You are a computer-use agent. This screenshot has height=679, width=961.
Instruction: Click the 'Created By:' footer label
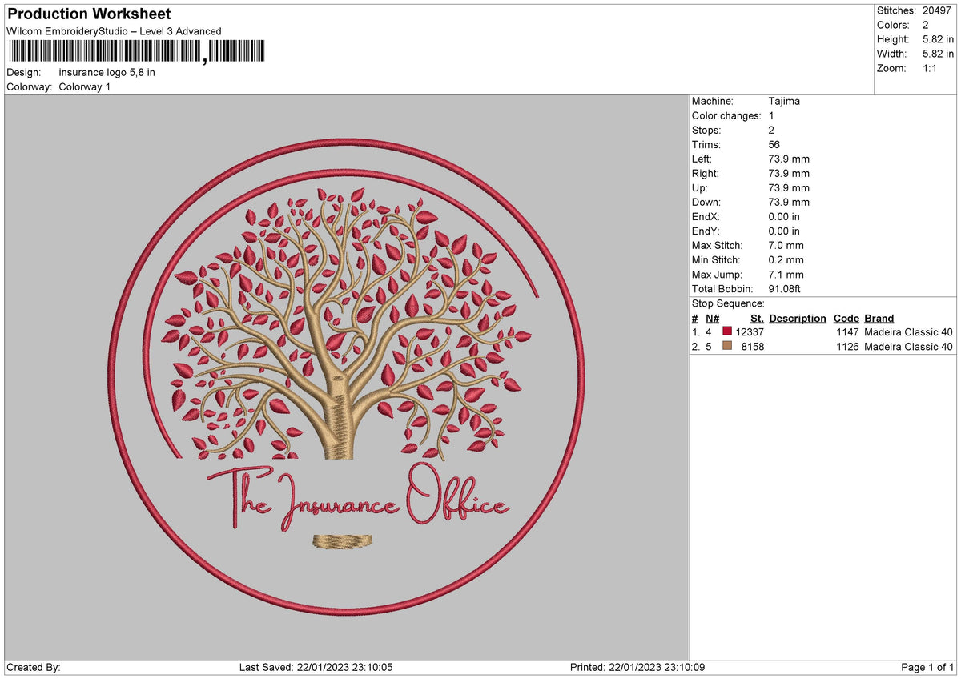34,667
